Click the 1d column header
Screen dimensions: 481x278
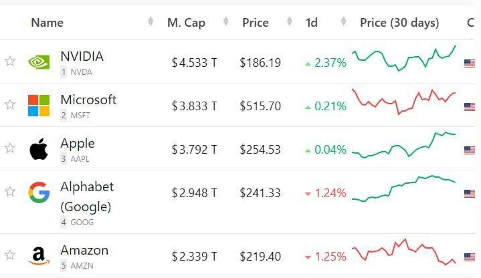click(x=312, y=23)
